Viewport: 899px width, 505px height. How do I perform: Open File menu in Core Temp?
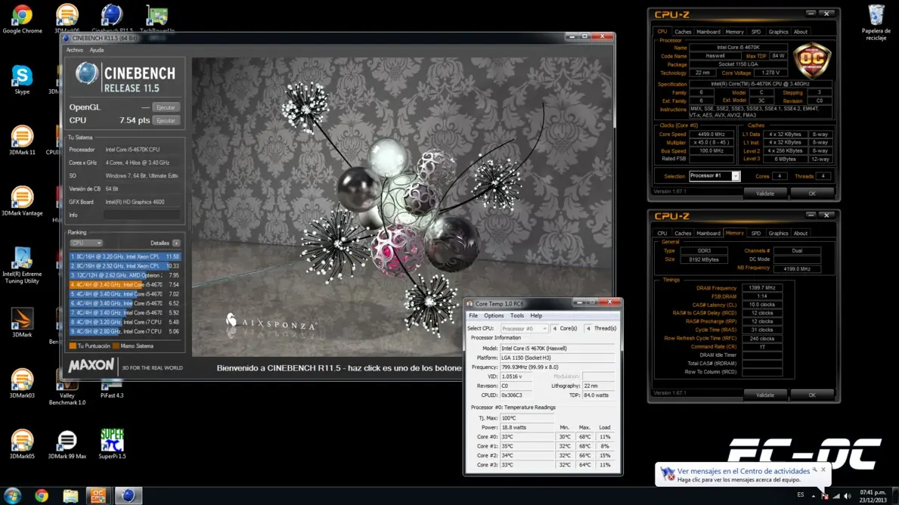473,315
